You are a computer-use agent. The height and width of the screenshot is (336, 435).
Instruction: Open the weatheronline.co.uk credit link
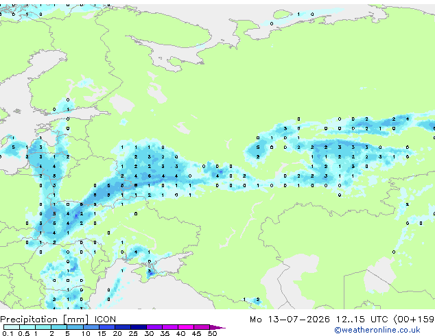pyautogui.click(x=377, y=330)
